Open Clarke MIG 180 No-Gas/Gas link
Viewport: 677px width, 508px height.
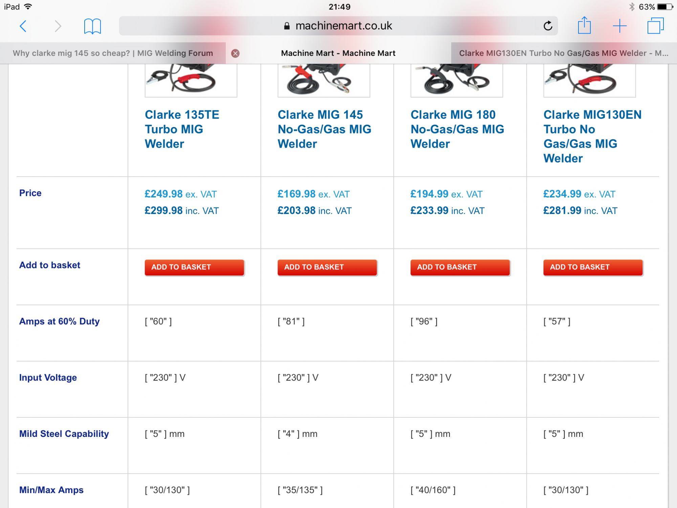click(x=457, y=129)
